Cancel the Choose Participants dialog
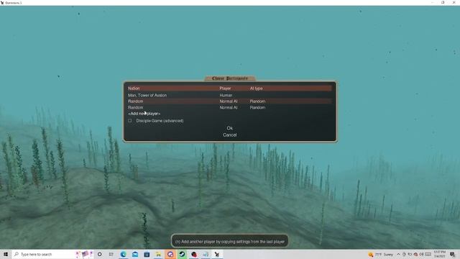The image size is (460, 259). coord(230,135)
